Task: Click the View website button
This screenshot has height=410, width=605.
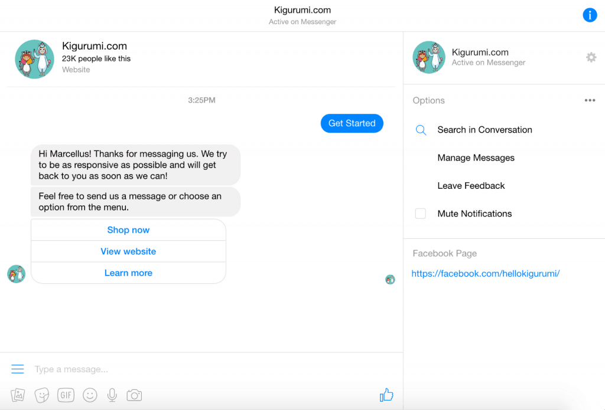Action: pos(128,252)
